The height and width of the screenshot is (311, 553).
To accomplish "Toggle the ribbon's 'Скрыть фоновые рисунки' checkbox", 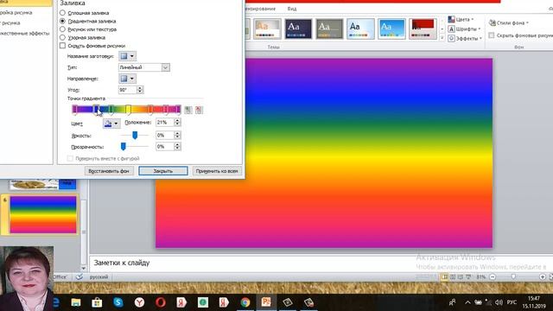I will coord(492,35).
